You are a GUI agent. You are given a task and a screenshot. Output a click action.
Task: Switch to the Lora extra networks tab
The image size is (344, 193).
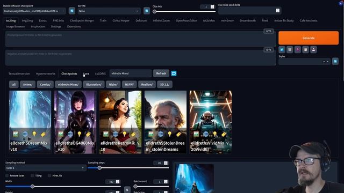point(86,74)
